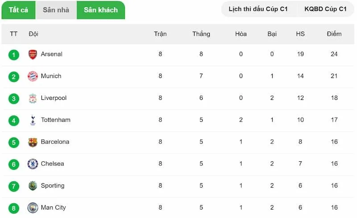Click the Arsenal club crest icon
The width and height of the screenshot is (357, 218).
tap(33, 54)
